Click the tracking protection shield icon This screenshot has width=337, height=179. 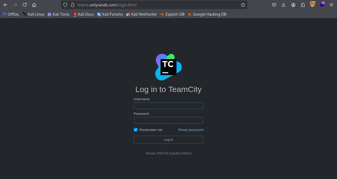(x=66, y=5)
